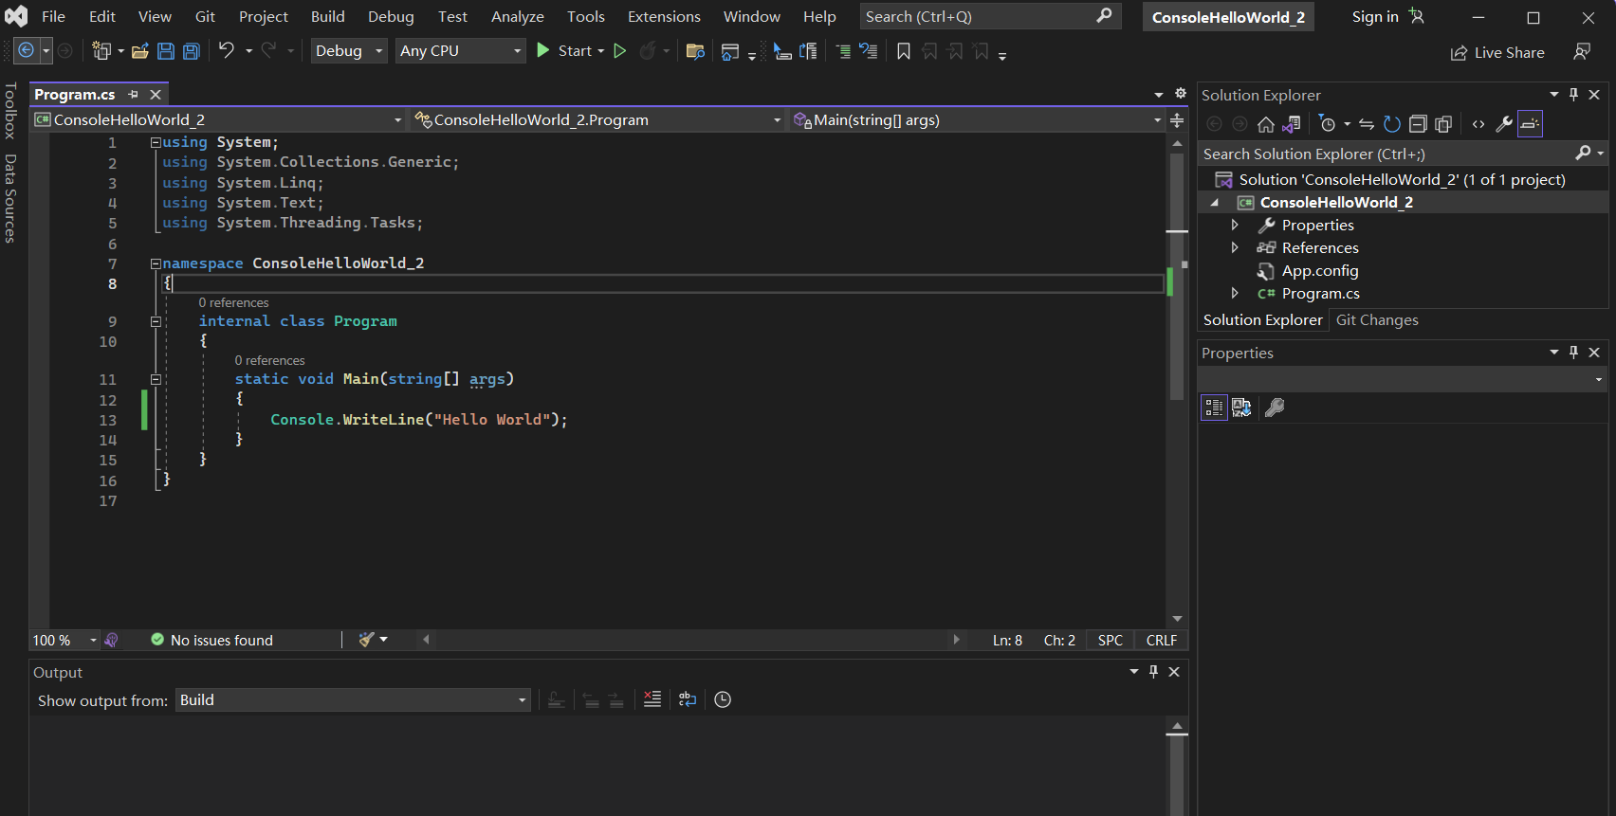Open the Extensions menu
Screen dimensions: 1616x816
(x=664, y=16)
